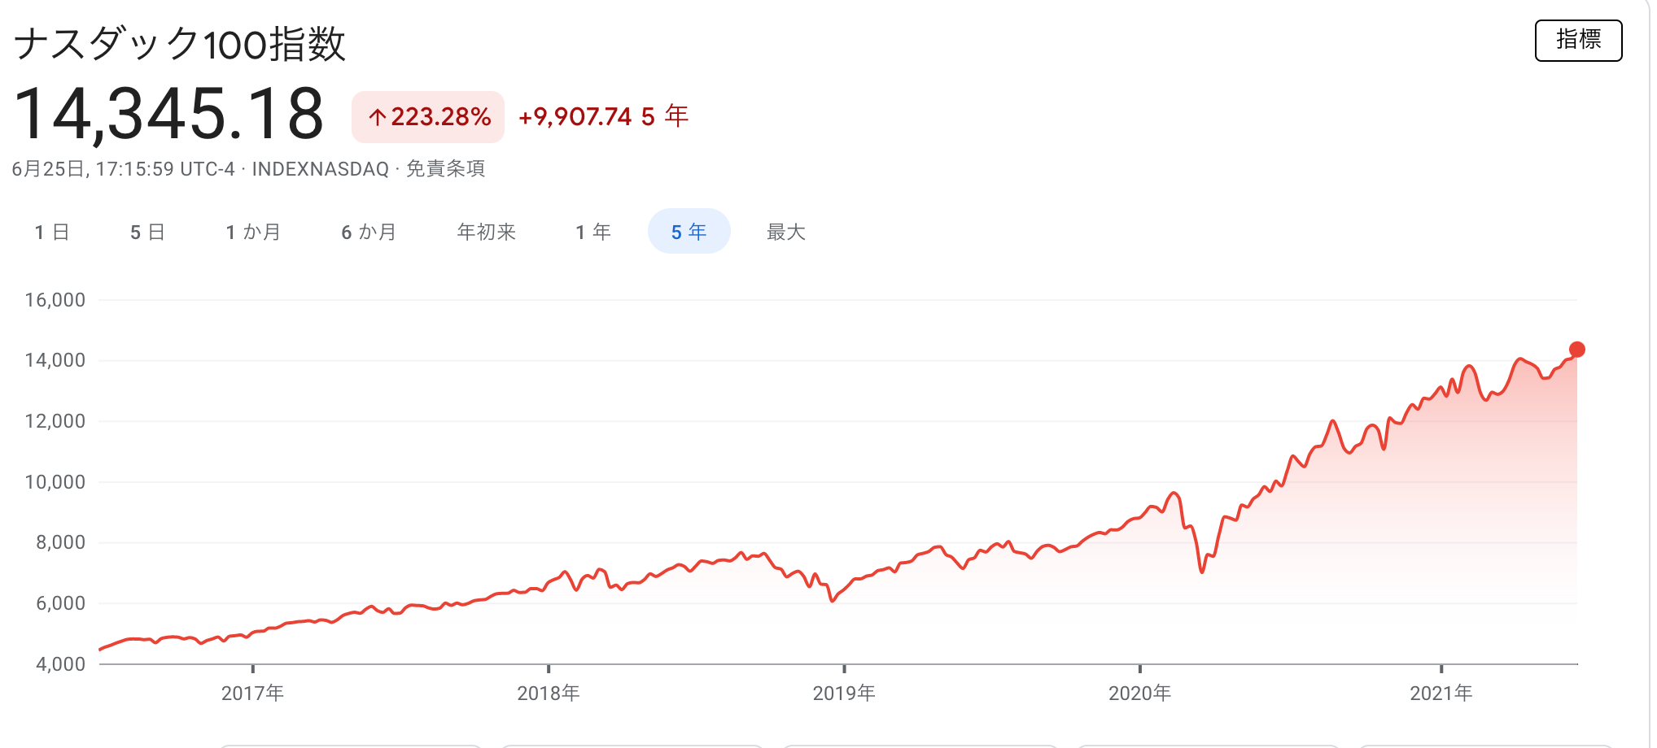Select the 1日 time range tab

52,233
